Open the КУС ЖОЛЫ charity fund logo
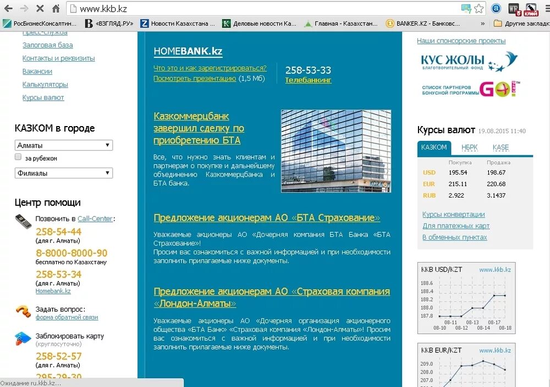This screenshot has width=550, height=387. 469,62
